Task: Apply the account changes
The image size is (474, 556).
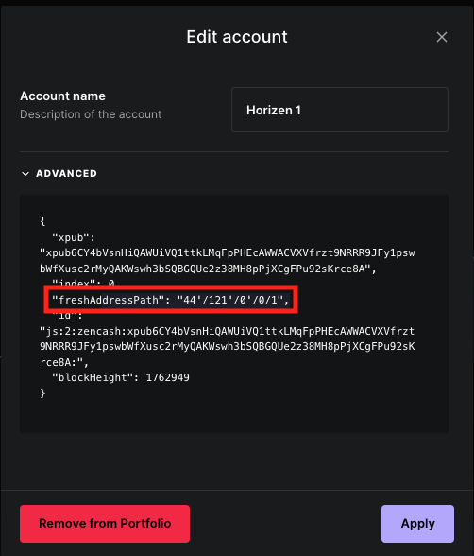Action: (x=417, y=524)
